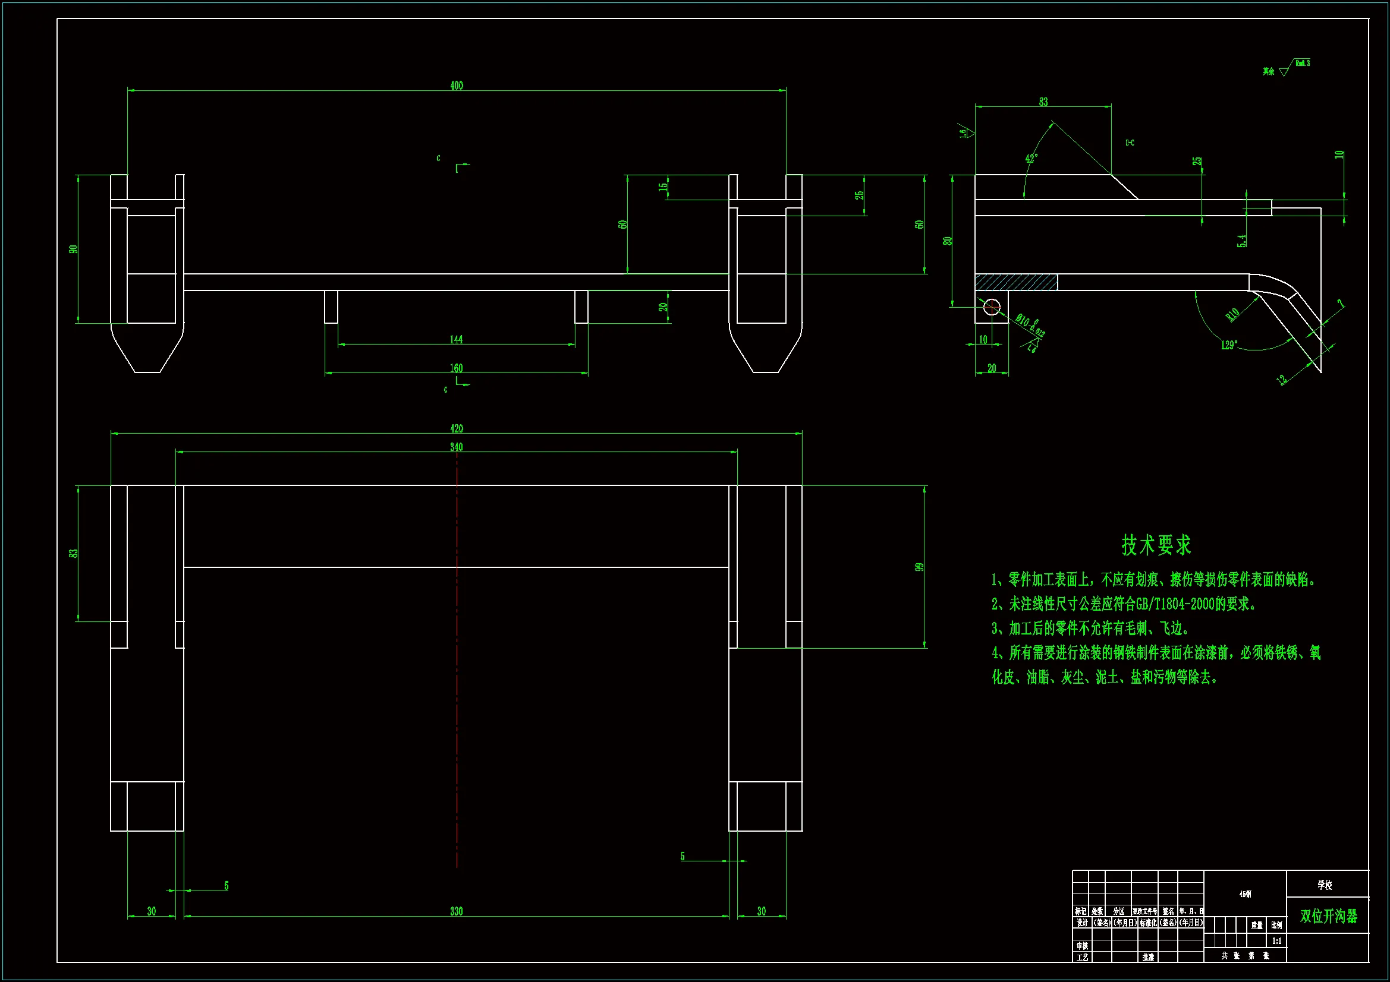Screen dimensions: 1390x982
Task: Click the 400 dimension text at top
Action: coord(457,86)
